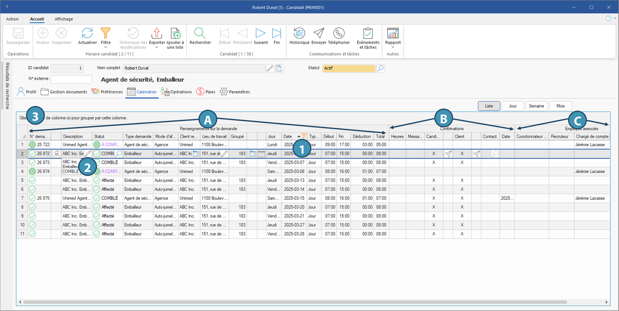
Task: Click the Actualiser refresh icon
Action: coord(87,33)
